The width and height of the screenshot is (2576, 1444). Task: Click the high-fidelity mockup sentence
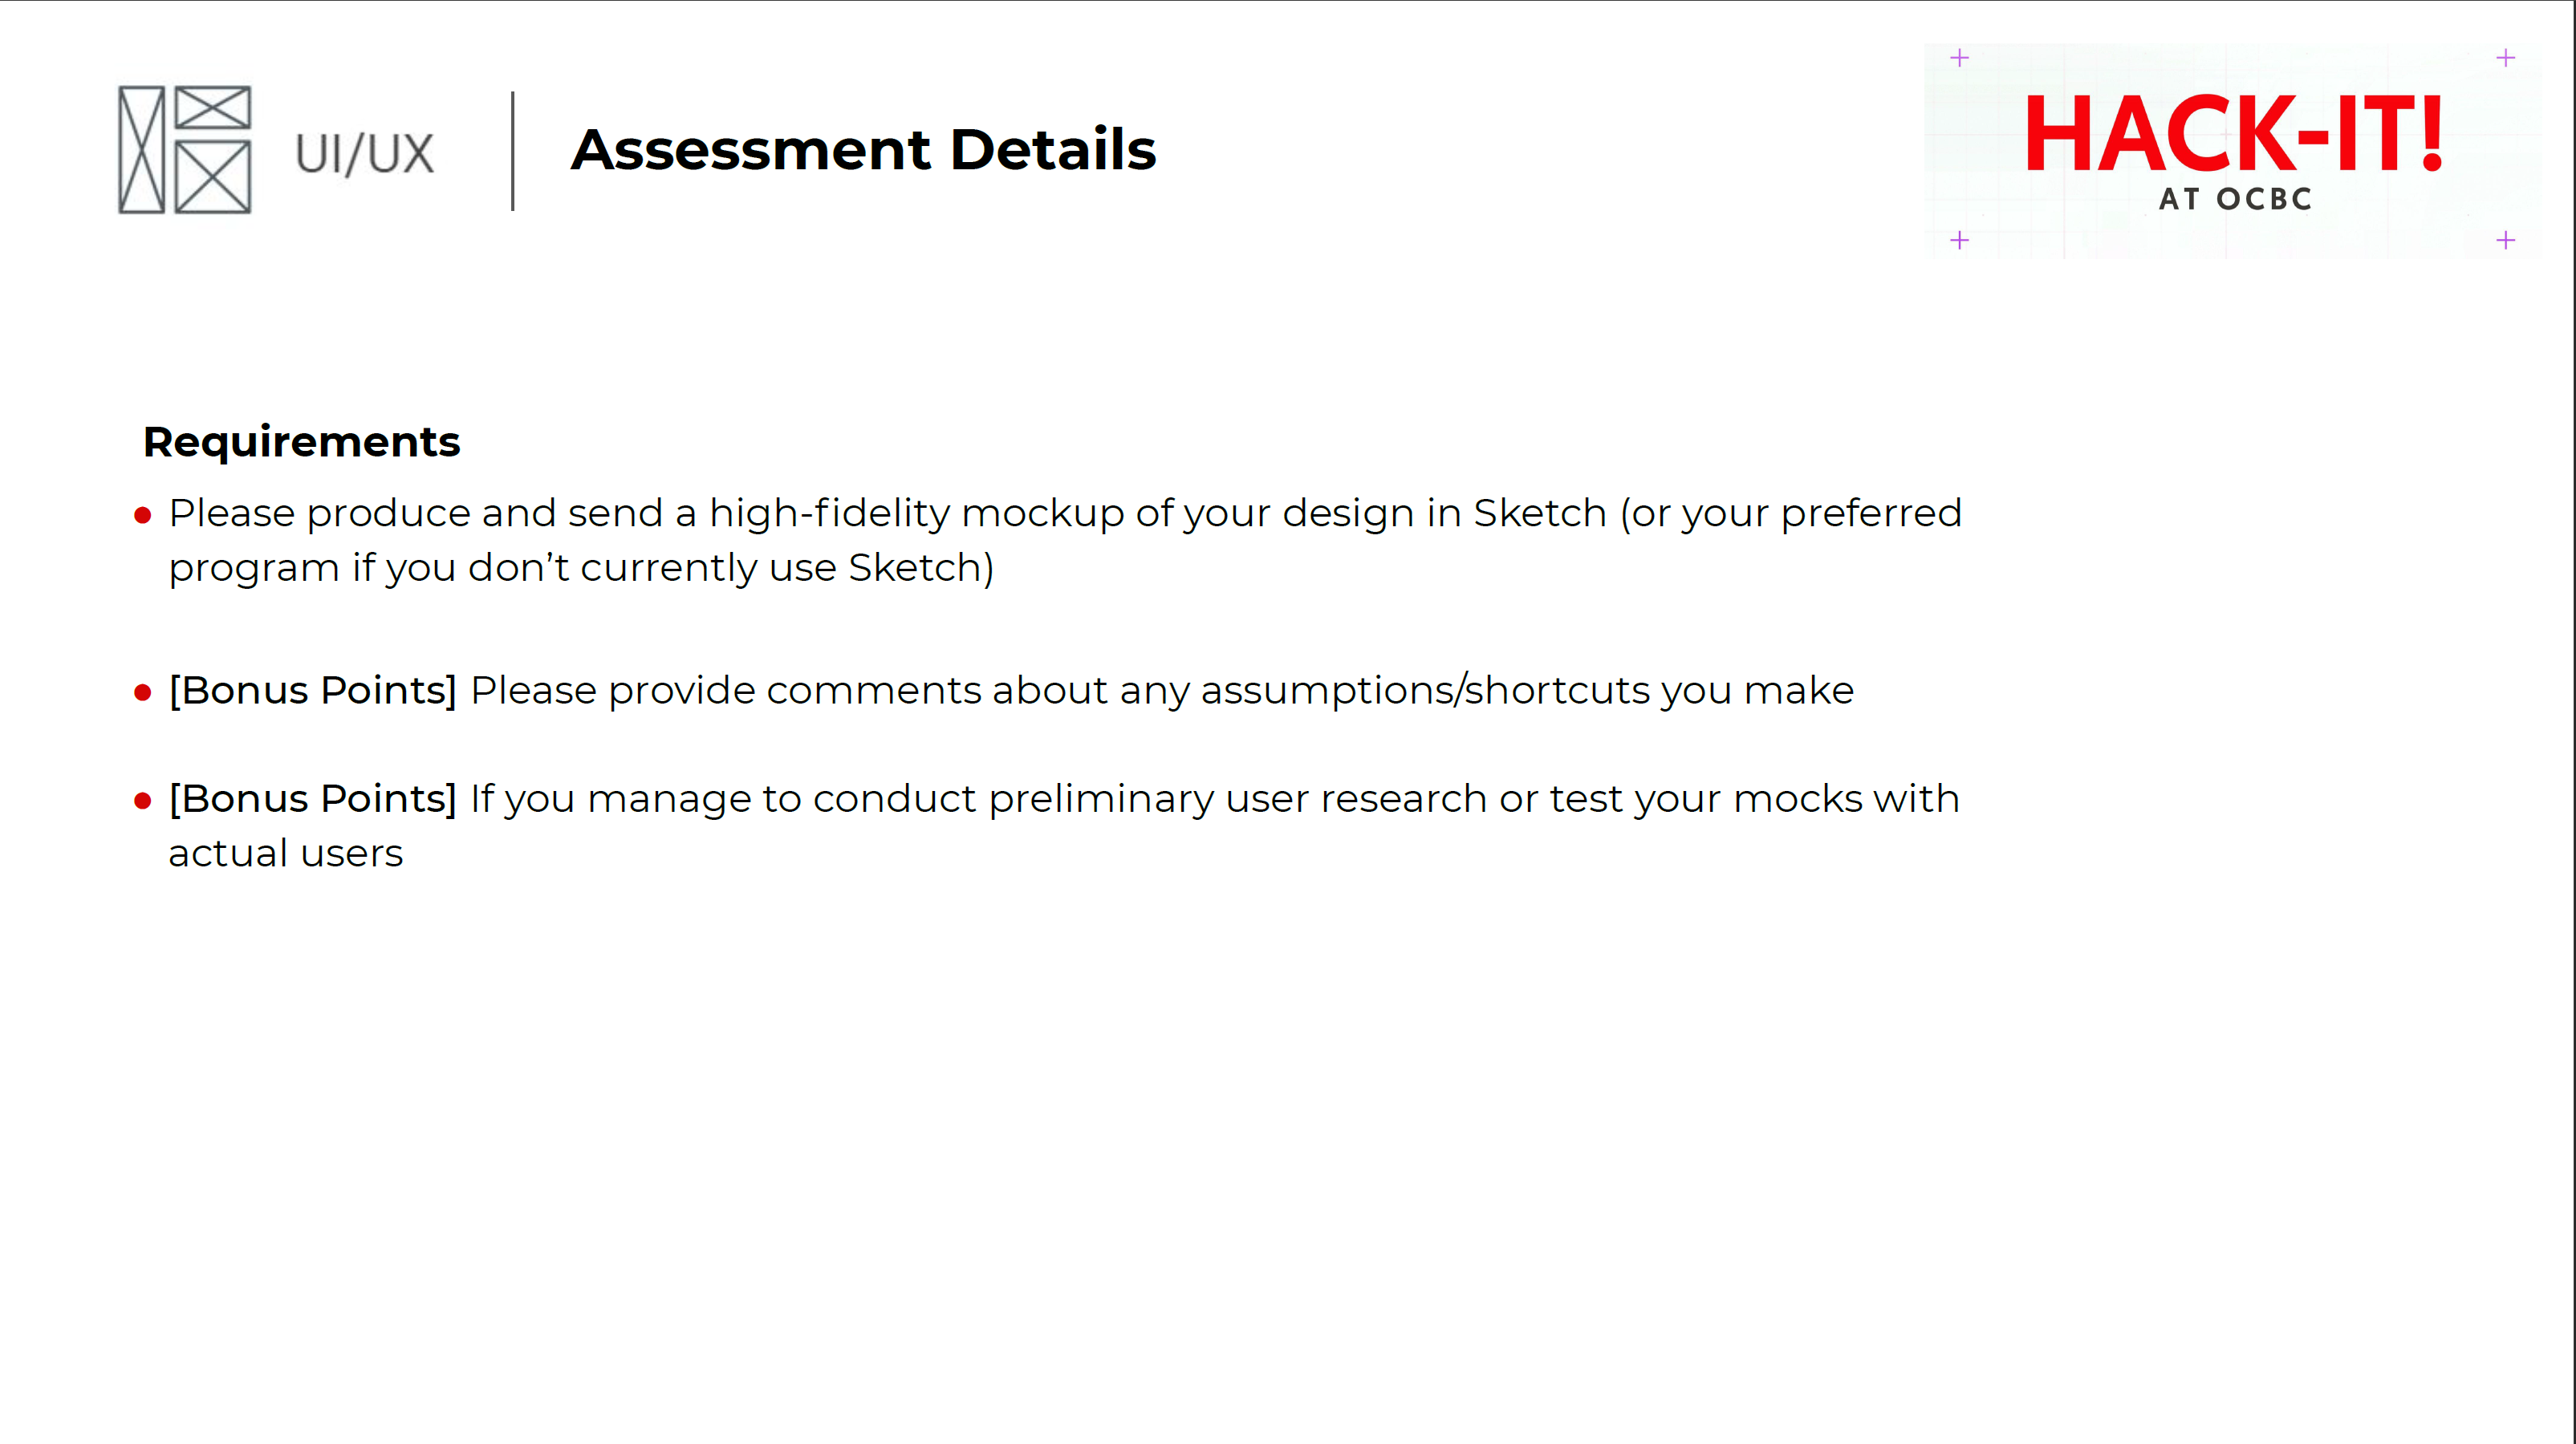point(1065,540)
